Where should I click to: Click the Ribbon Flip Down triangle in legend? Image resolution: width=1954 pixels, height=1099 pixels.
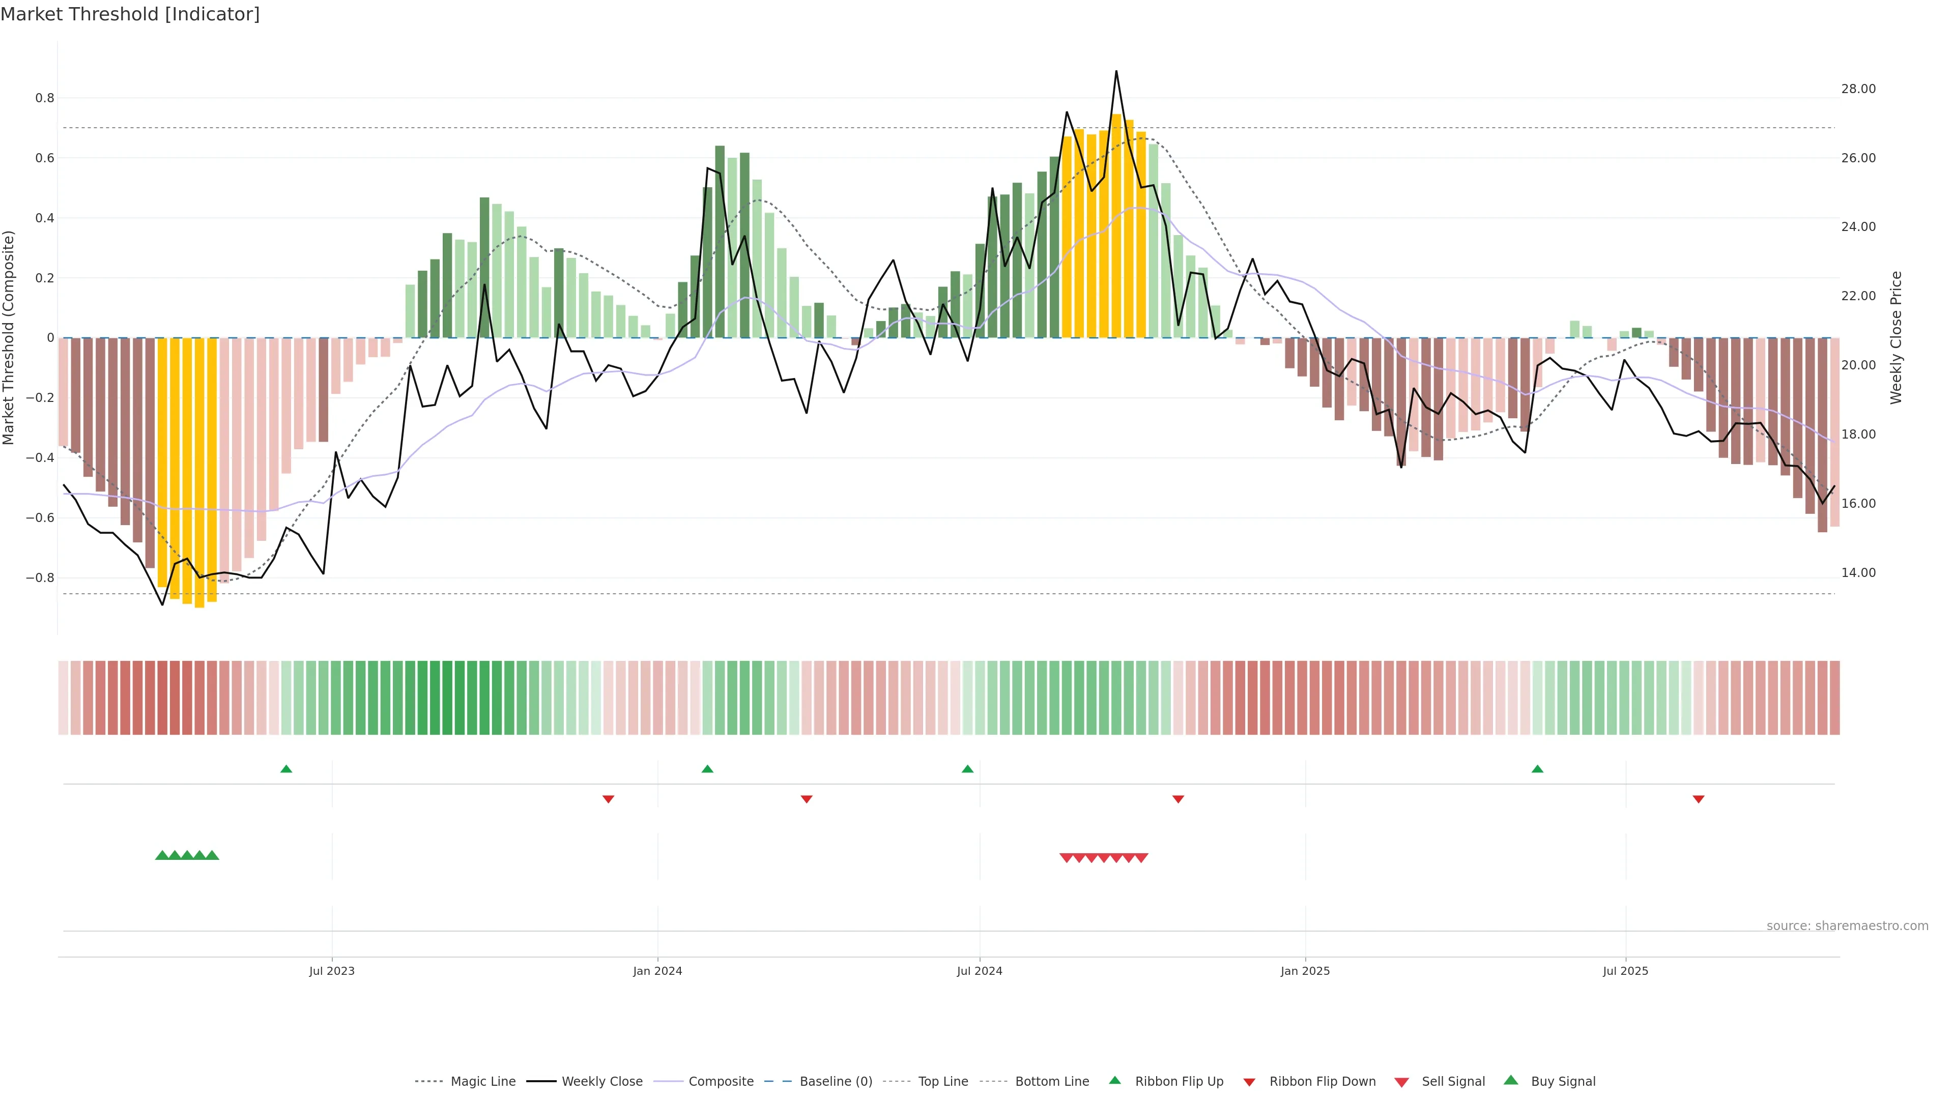(x=1249, y=1082)
